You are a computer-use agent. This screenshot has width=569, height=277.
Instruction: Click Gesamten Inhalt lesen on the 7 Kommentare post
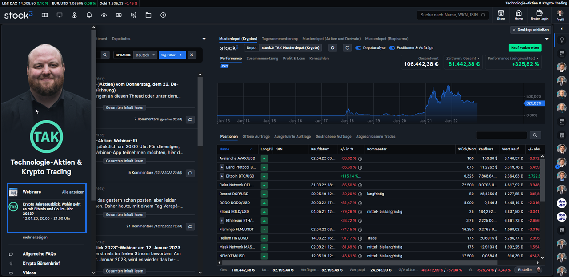pyautogui.click(x=124, y=107)
